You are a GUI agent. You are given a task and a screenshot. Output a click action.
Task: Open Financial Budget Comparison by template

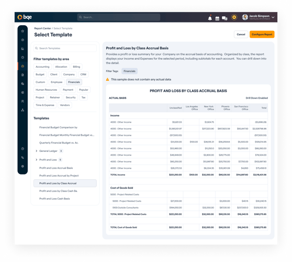tap(58, 127)
